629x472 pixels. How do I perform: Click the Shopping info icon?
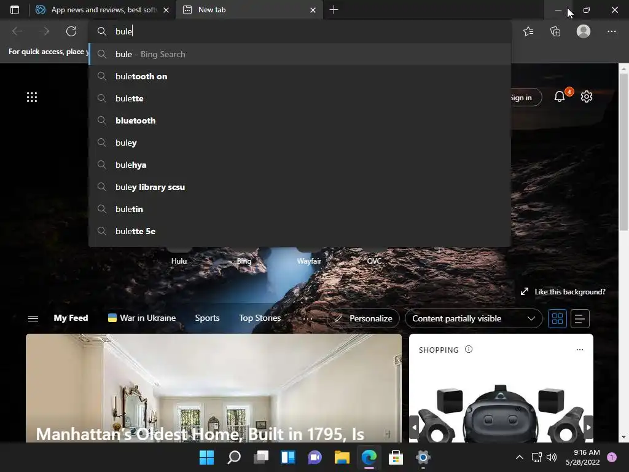click(x=469, y=349)
